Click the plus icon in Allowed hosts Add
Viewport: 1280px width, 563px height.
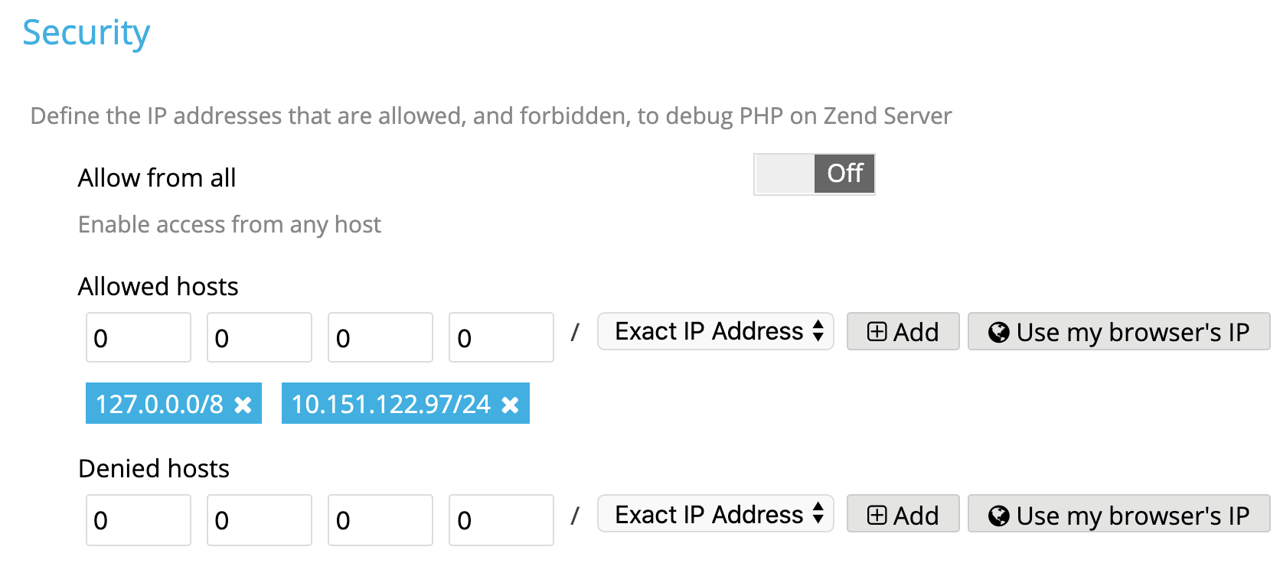877,331
